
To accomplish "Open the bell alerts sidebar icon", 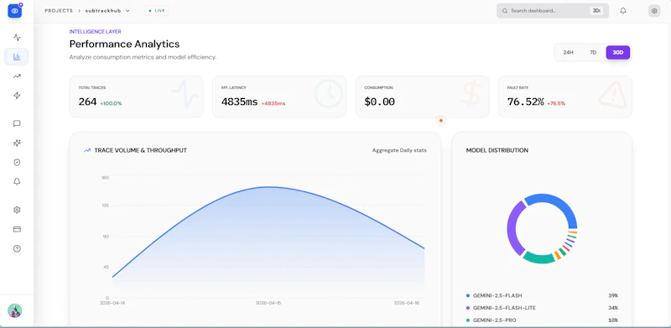I will coord(17,181).
